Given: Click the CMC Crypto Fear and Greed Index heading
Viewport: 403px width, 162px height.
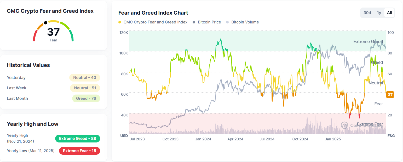Looking at the screenshot, I should click(50, 11).
